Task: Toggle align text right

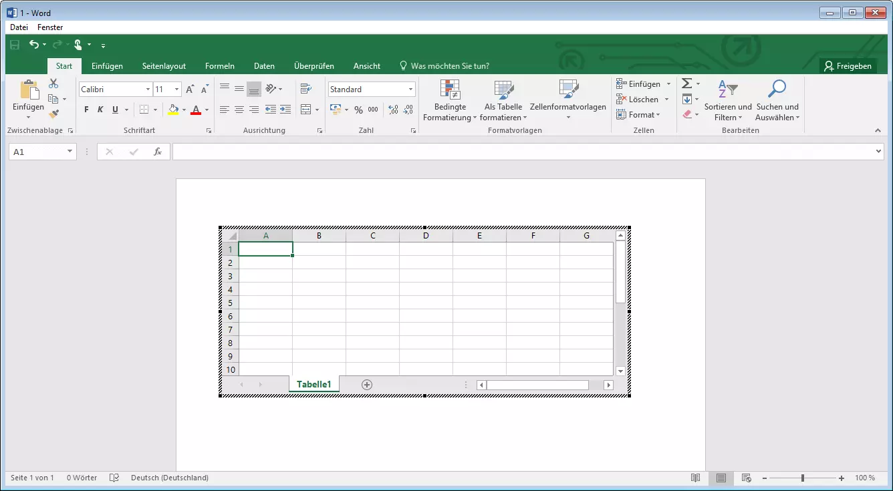Action: coord(253,110)
